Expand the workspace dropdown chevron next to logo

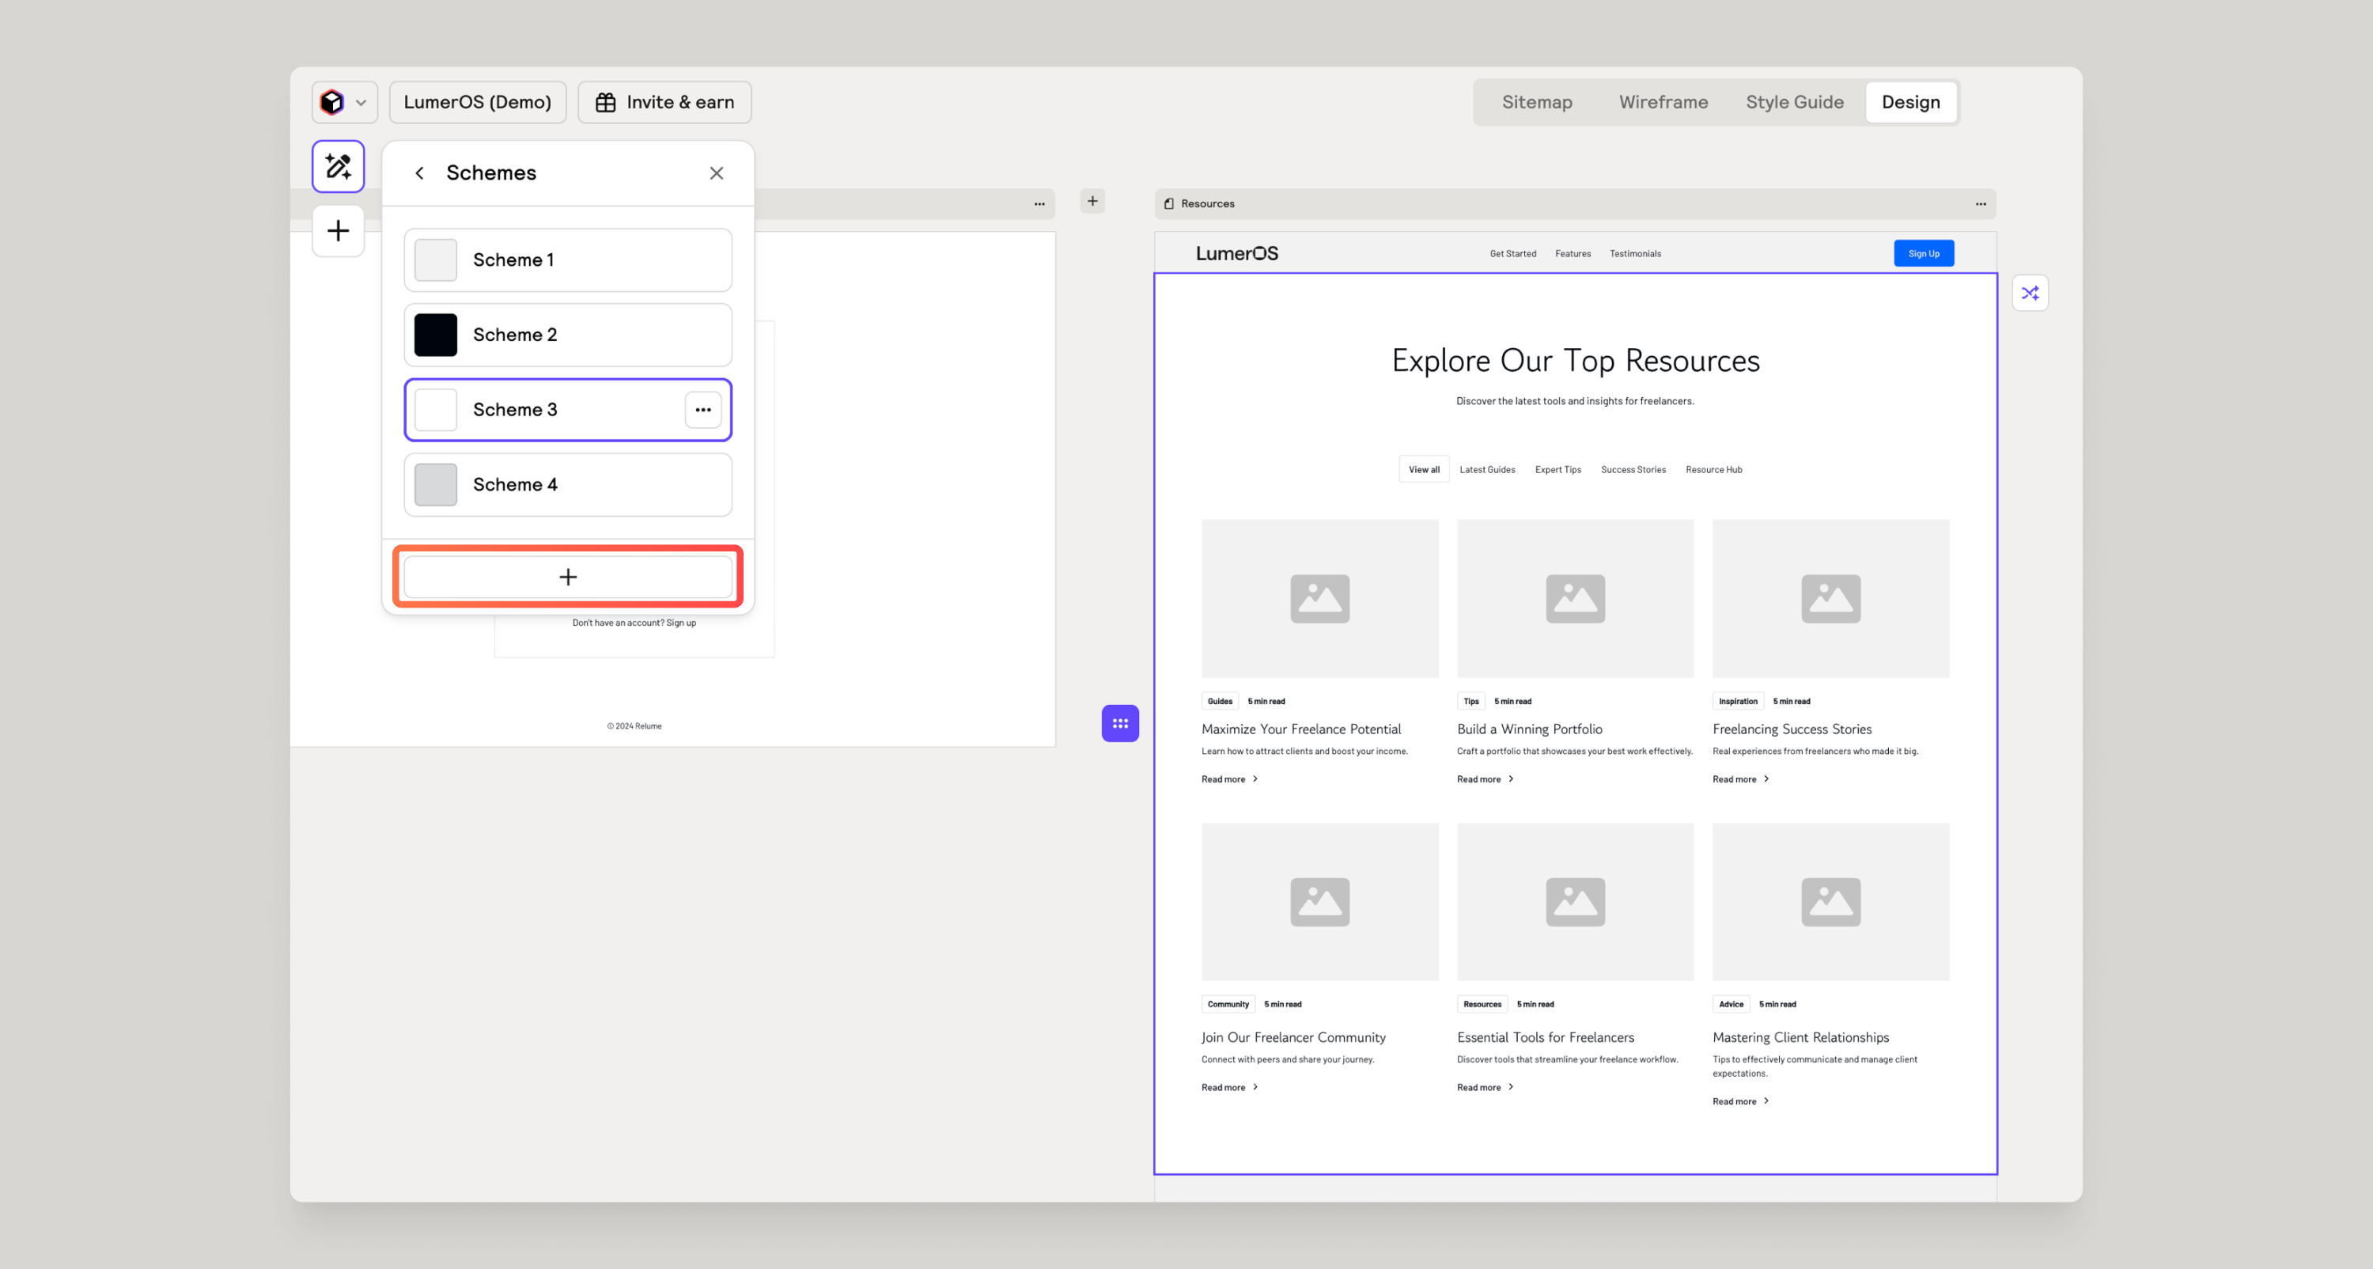click(361, 102)
